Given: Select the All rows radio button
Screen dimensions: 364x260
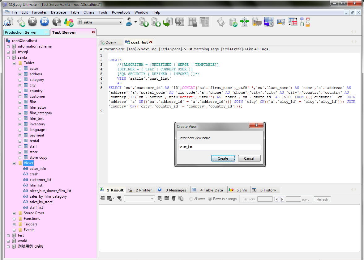Looking at the screenshot, I should click(191, 199).
